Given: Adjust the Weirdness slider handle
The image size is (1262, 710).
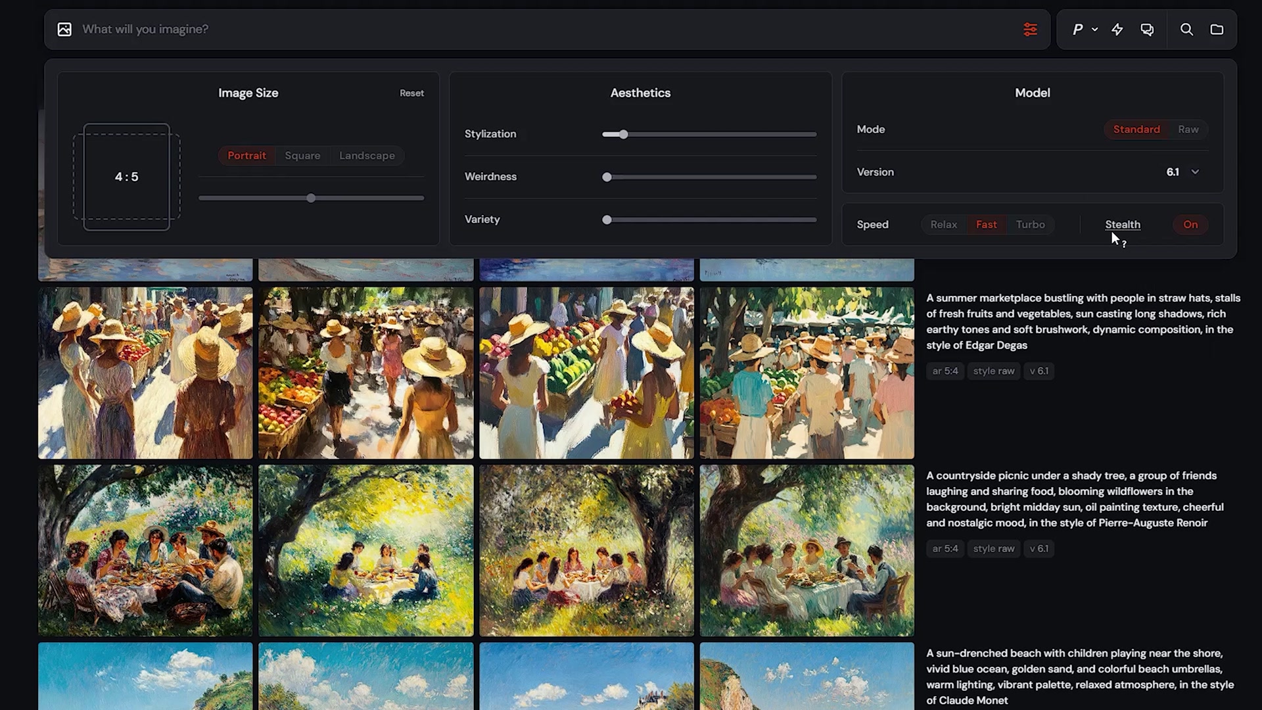Looking at the screenshot, I should (607, 177).
